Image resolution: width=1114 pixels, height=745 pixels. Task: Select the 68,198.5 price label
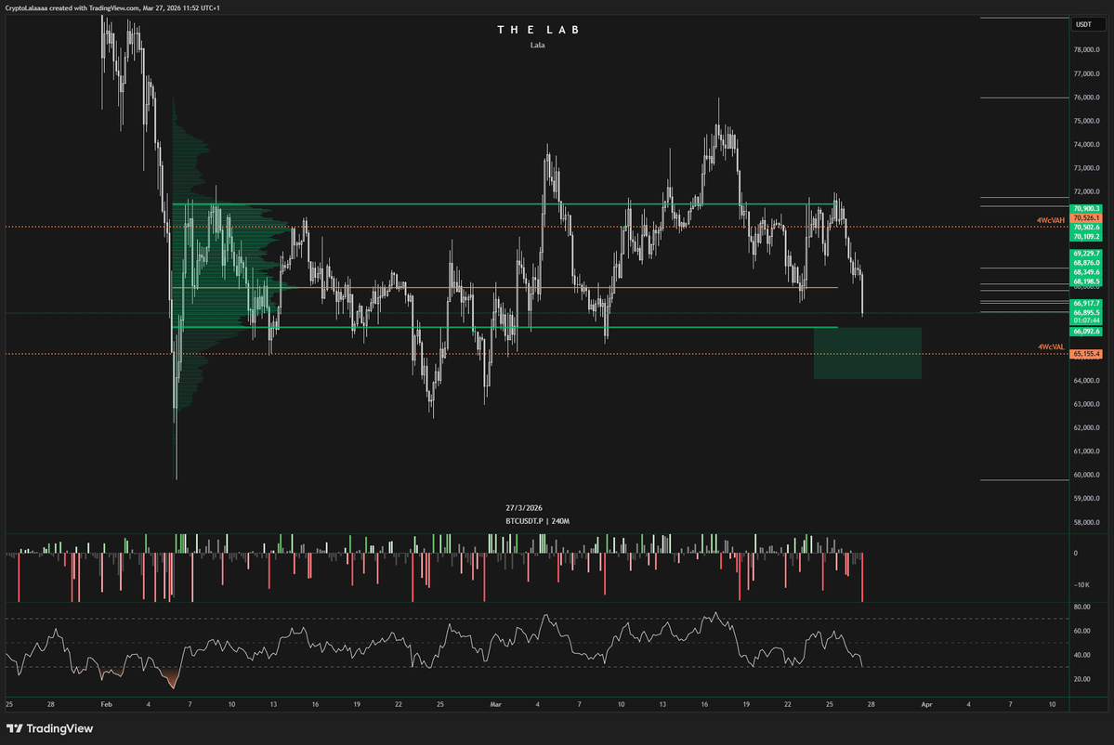tap(1086, 281)
